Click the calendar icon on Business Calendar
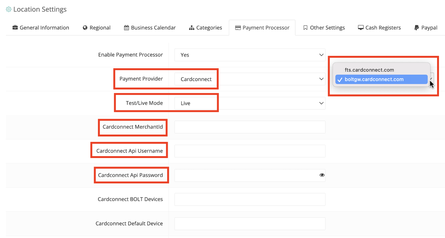445x238 pixels. click(x=127, y=28)
